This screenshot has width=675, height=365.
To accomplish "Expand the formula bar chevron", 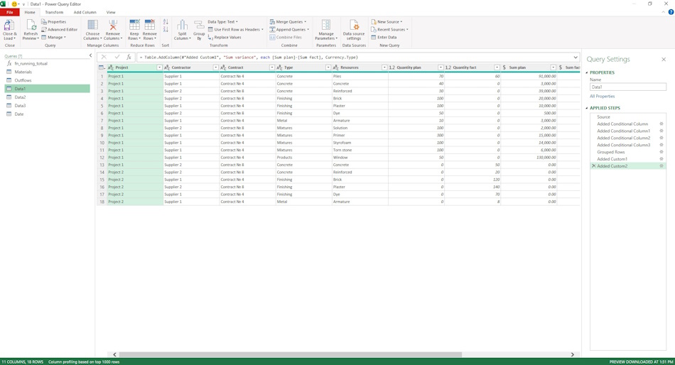I will [575, 57].
